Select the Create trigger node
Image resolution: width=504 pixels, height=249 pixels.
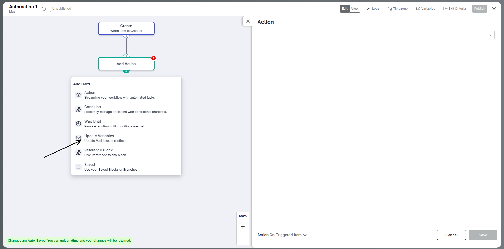pos(126,28)
